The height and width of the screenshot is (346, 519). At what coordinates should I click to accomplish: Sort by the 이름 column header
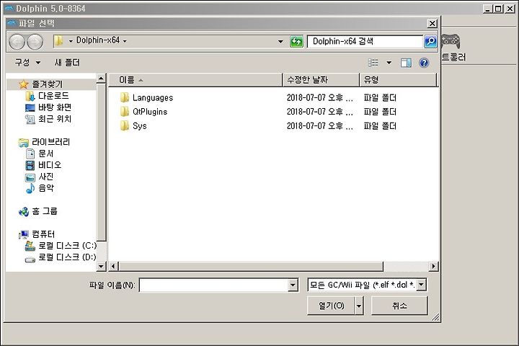point(195,80)
